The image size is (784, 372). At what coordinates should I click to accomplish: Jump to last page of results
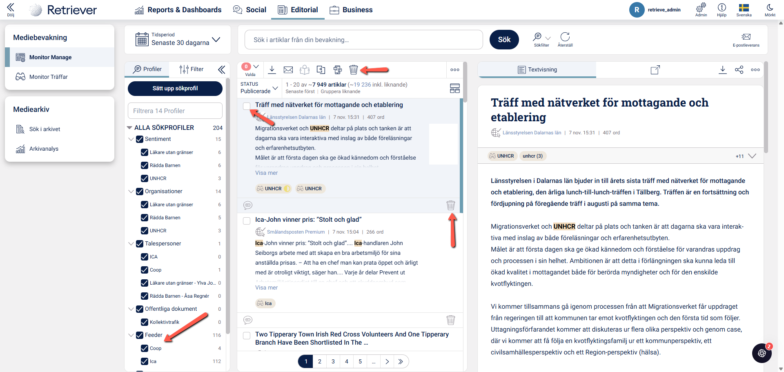click(x=401, y=361)
